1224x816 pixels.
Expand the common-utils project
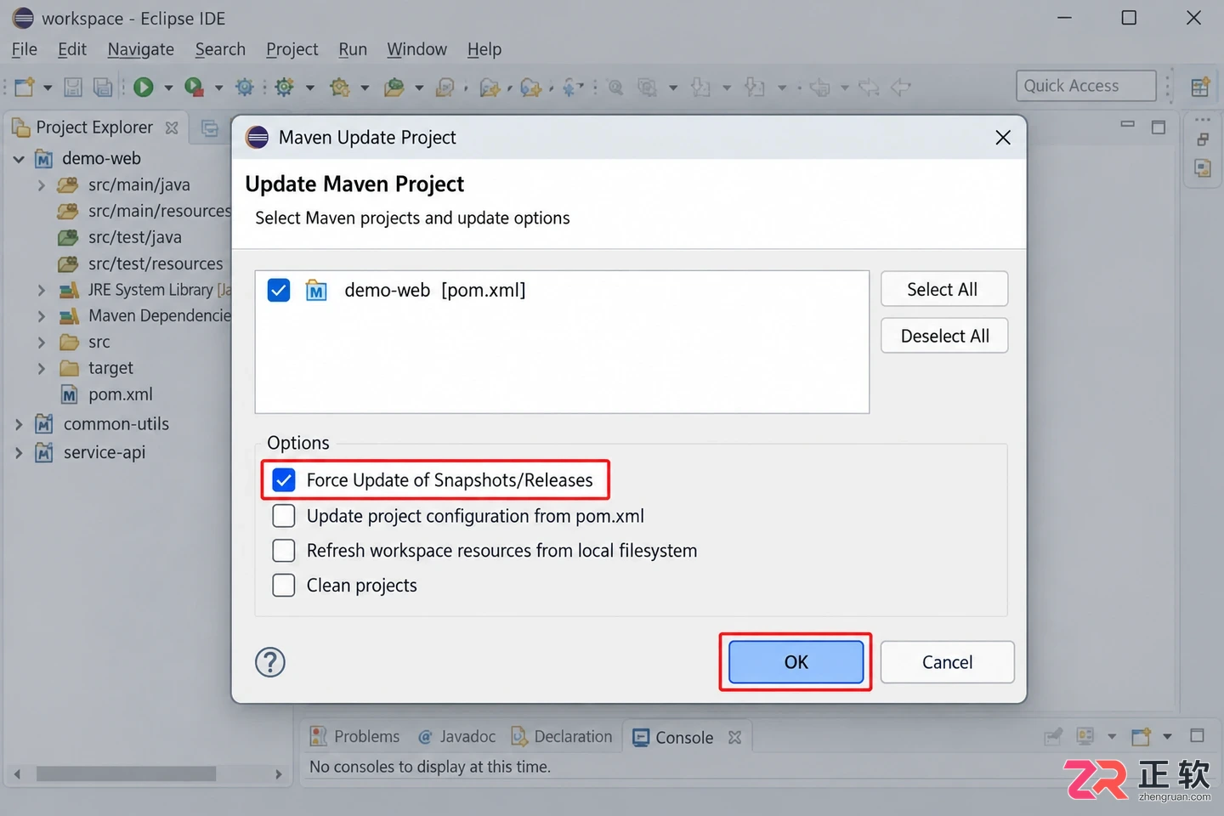point(19,424)
